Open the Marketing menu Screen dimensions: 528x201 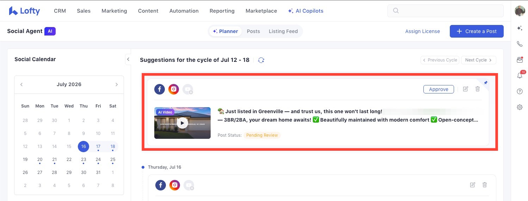coord(114,11)
